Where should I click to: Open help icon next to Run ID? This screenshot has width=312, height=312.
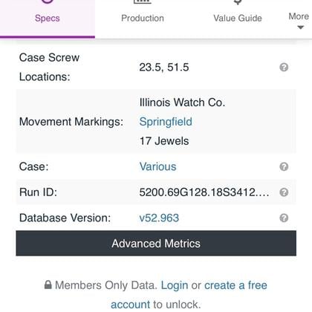click(284, 192)
